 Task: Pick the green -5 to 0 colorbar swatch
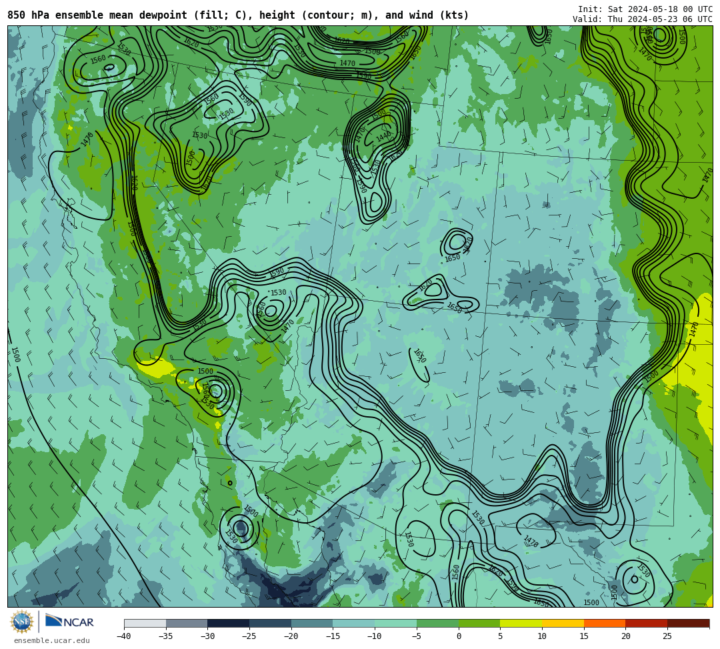437,623
